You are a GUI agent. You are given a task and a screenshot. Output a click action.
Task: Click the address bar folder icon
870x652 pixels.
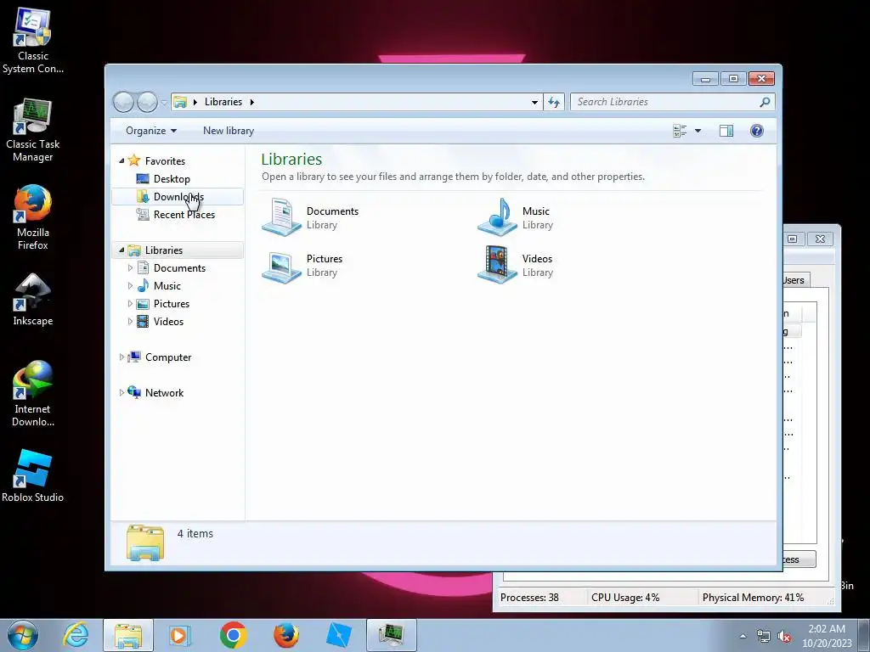[x=180, y=102]
